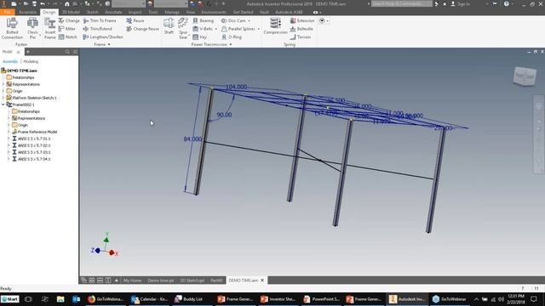
Task: Open the File menu tab
Action: 7,12
